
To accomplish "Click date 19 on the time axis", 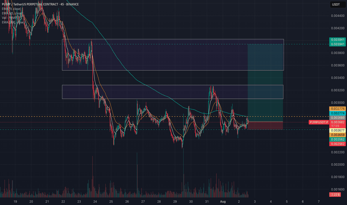I will pyautogui.click(x=15, y=201).
